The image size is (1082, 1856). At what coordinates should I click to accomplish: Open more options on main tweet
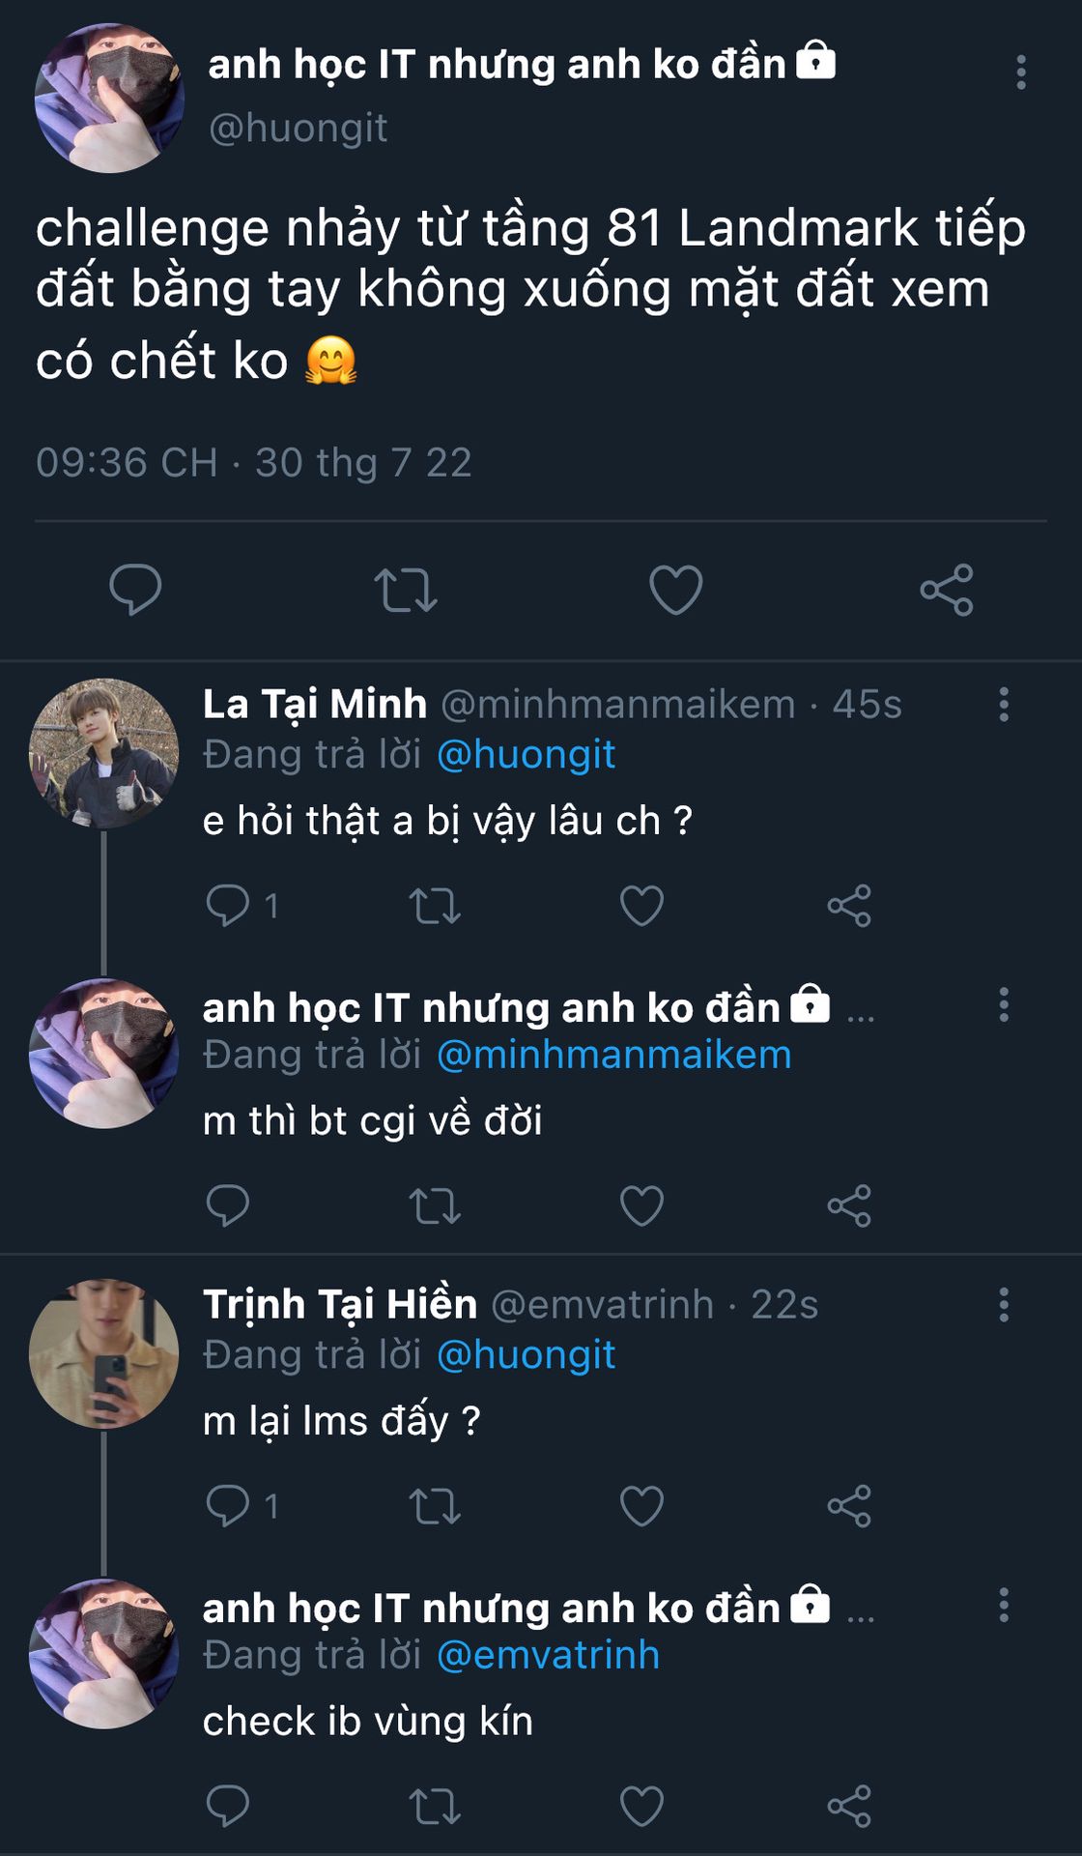pyautogui.click(x=1020, y=72)
